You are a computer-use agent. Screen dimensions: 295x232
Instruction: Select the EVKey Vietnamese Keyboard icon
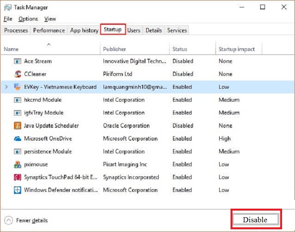click(17, 87)
